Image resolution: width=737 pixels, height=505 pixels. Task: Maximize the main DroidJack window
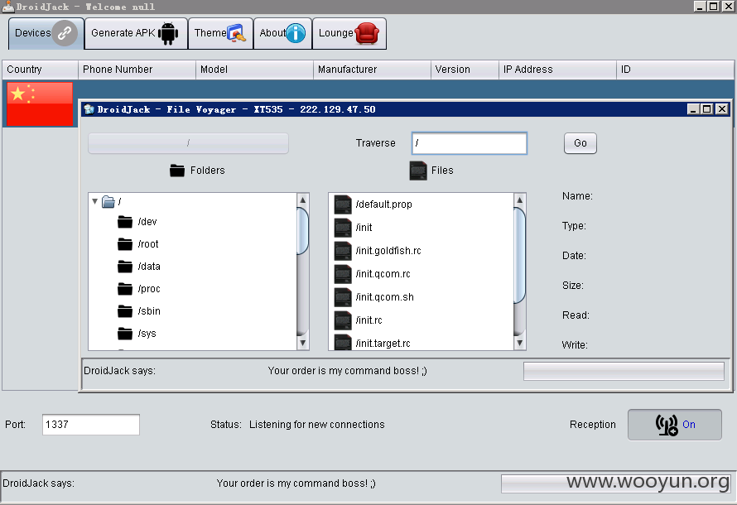point(714,6)
